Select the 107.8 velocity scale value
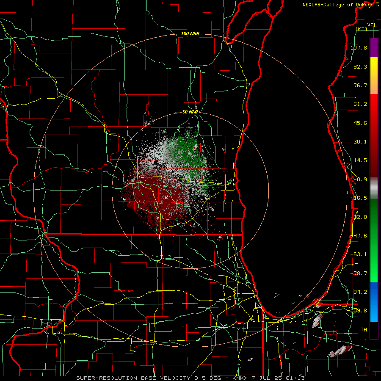The image size is (381, 381). [359, 47]
